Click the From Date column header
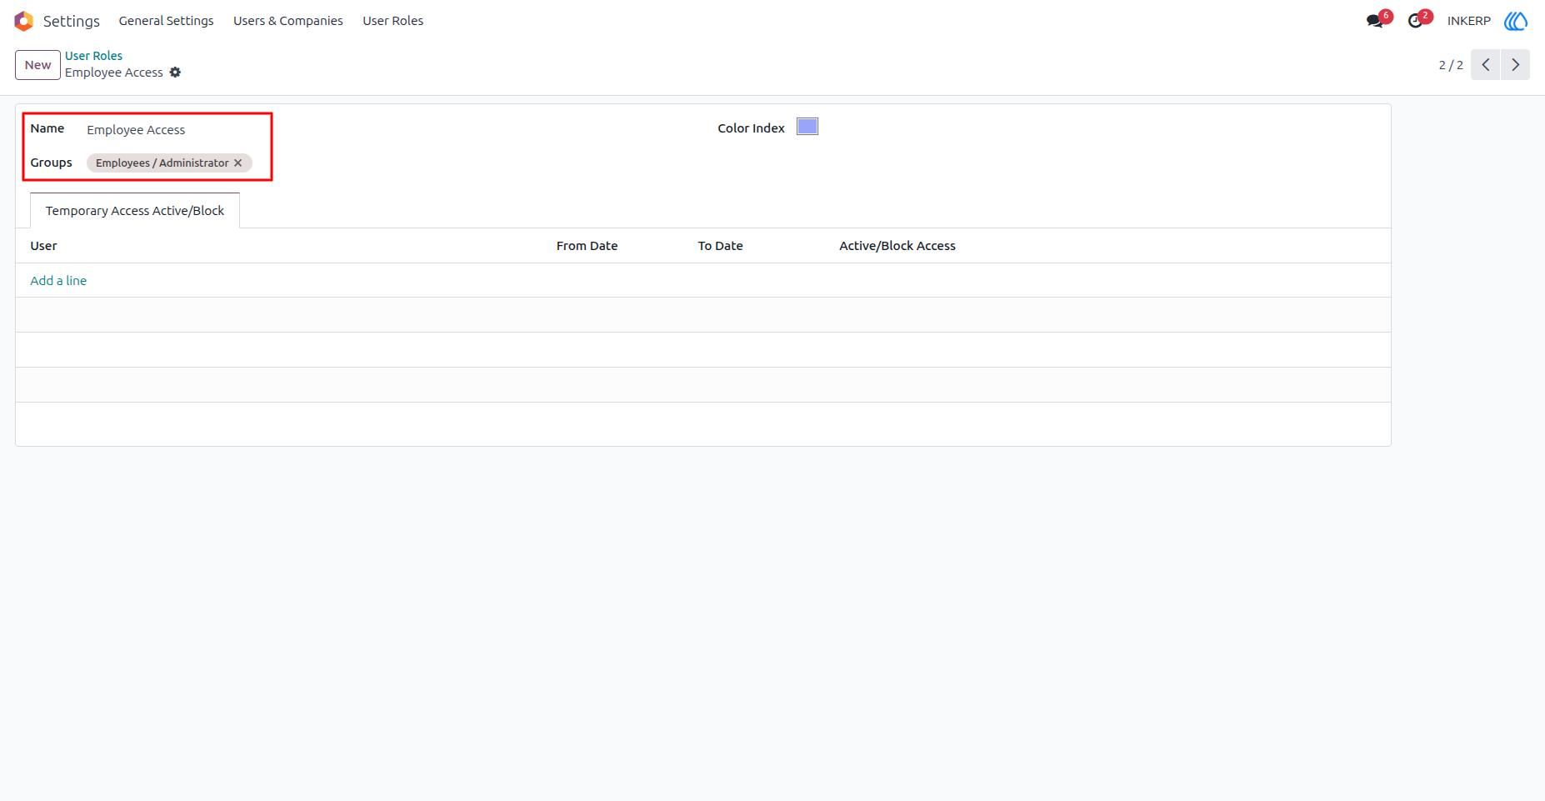The height and width of the screenshot is (801, 1545). coord(587,246)
